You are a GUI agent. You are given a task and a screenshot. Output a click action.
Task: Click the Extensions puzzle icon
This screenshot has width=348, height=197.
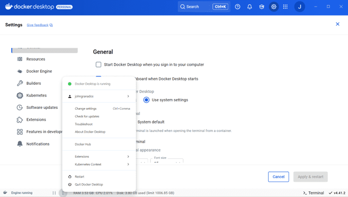[20, 120]
